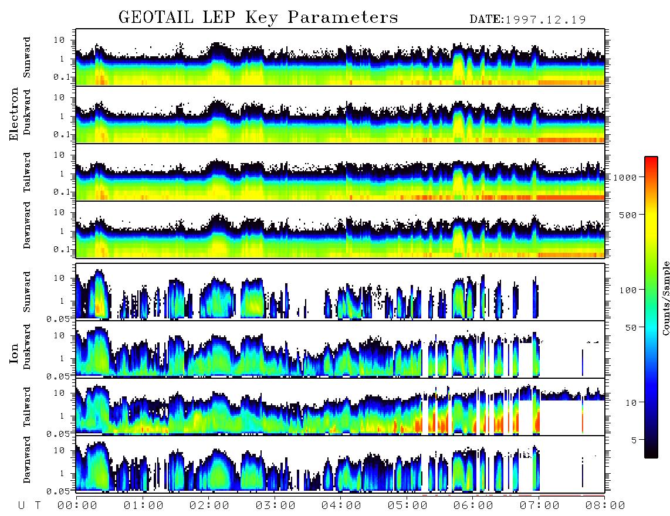This screenshot has height=516, width=670.
Task: Click the yellow region of the colorbar
Action: coord(651,222)
